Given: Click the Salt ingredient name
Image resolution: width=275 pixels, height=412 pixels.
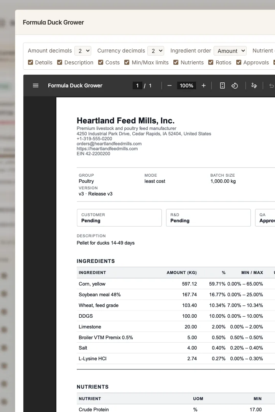Looking at the screenshot, I should tap(83, 348).
